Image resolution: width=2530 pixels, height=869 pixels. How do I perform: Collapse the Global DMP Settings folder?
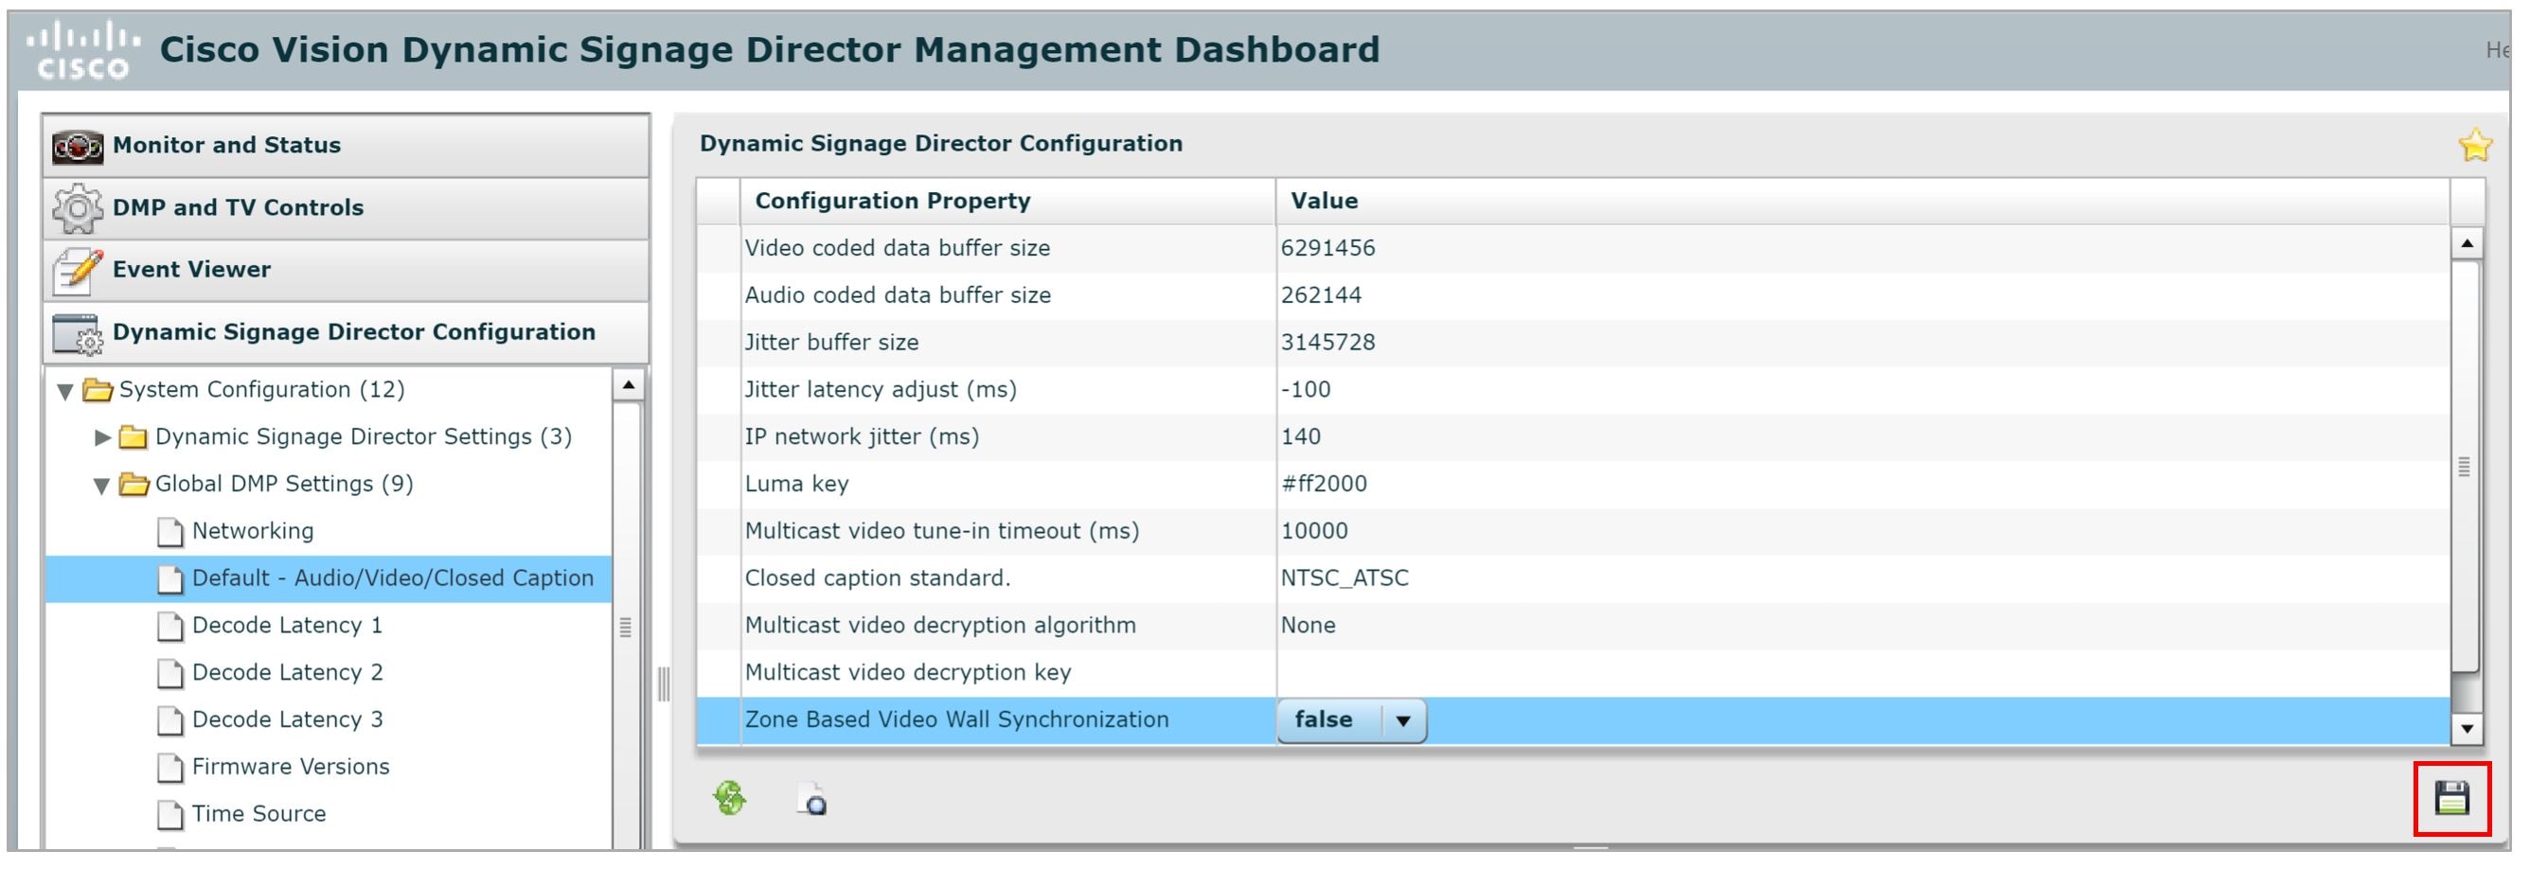100,484
